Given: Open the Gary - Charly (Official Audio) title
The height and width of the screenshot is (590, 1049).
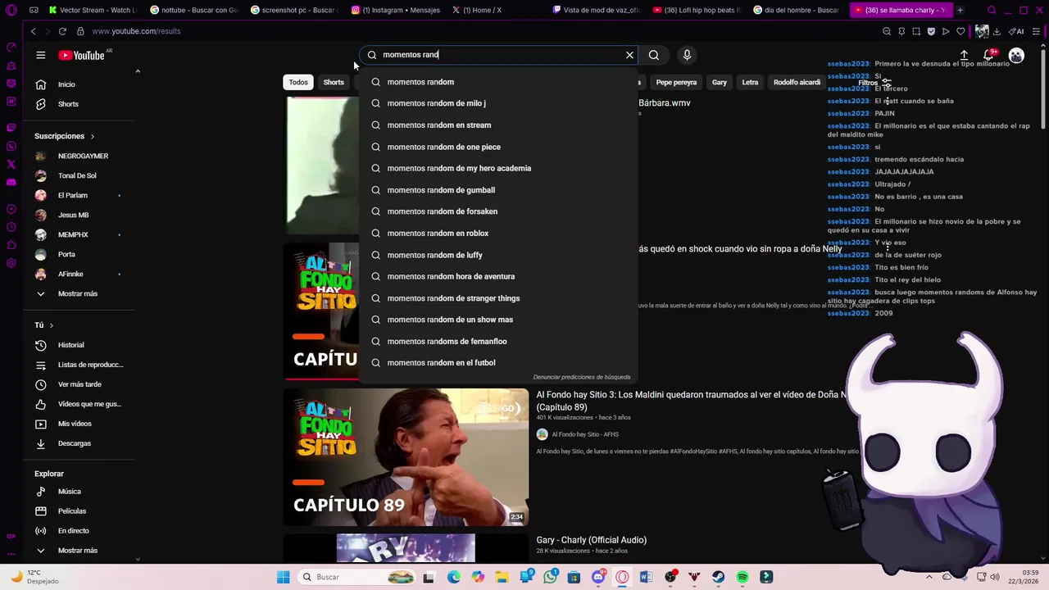Looking at the screenshot, I should [x=591, y=540].
